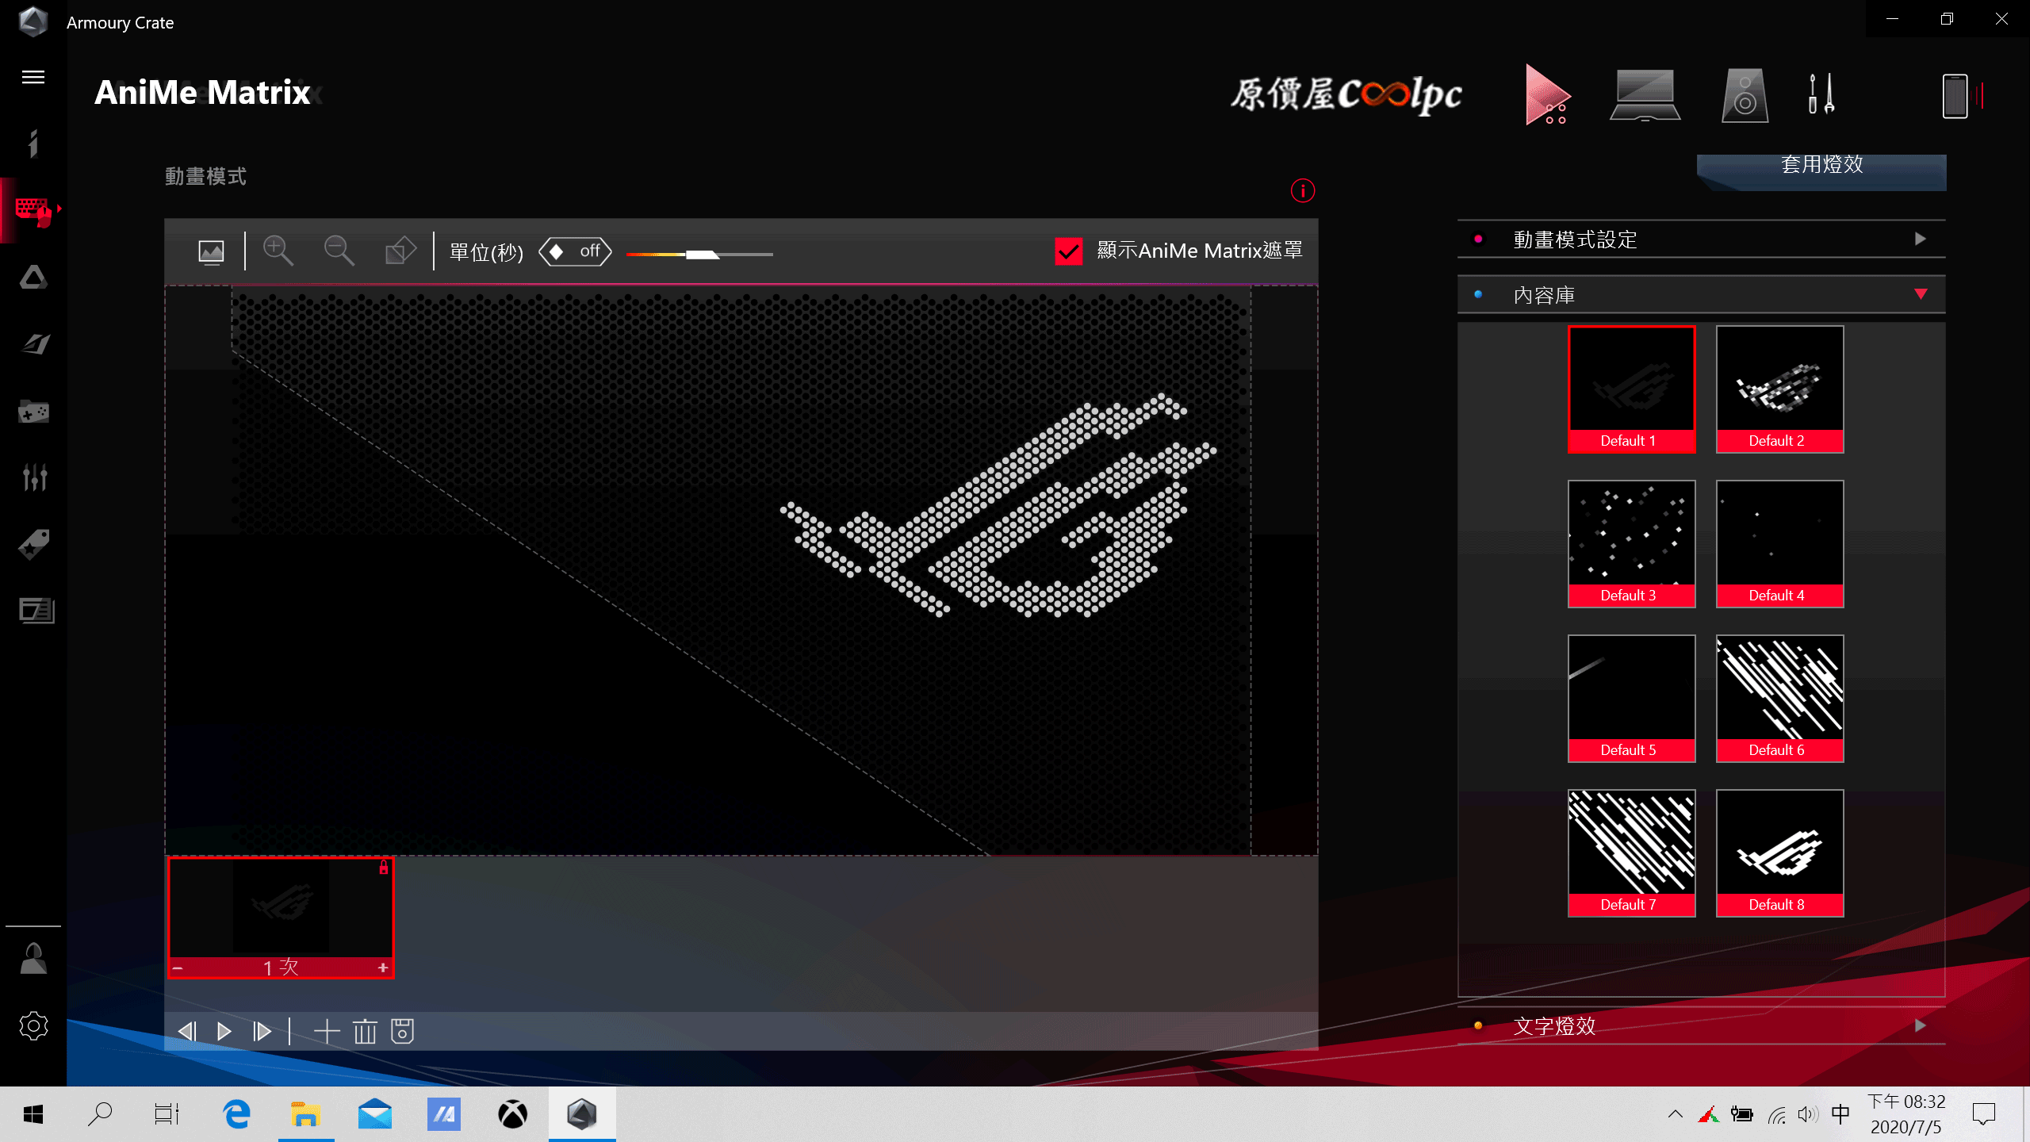Image resolution: width=2030 pixels, height=1142 pixels.
Task: Open File Explorer from taskbar
Action: [305, 1114]
